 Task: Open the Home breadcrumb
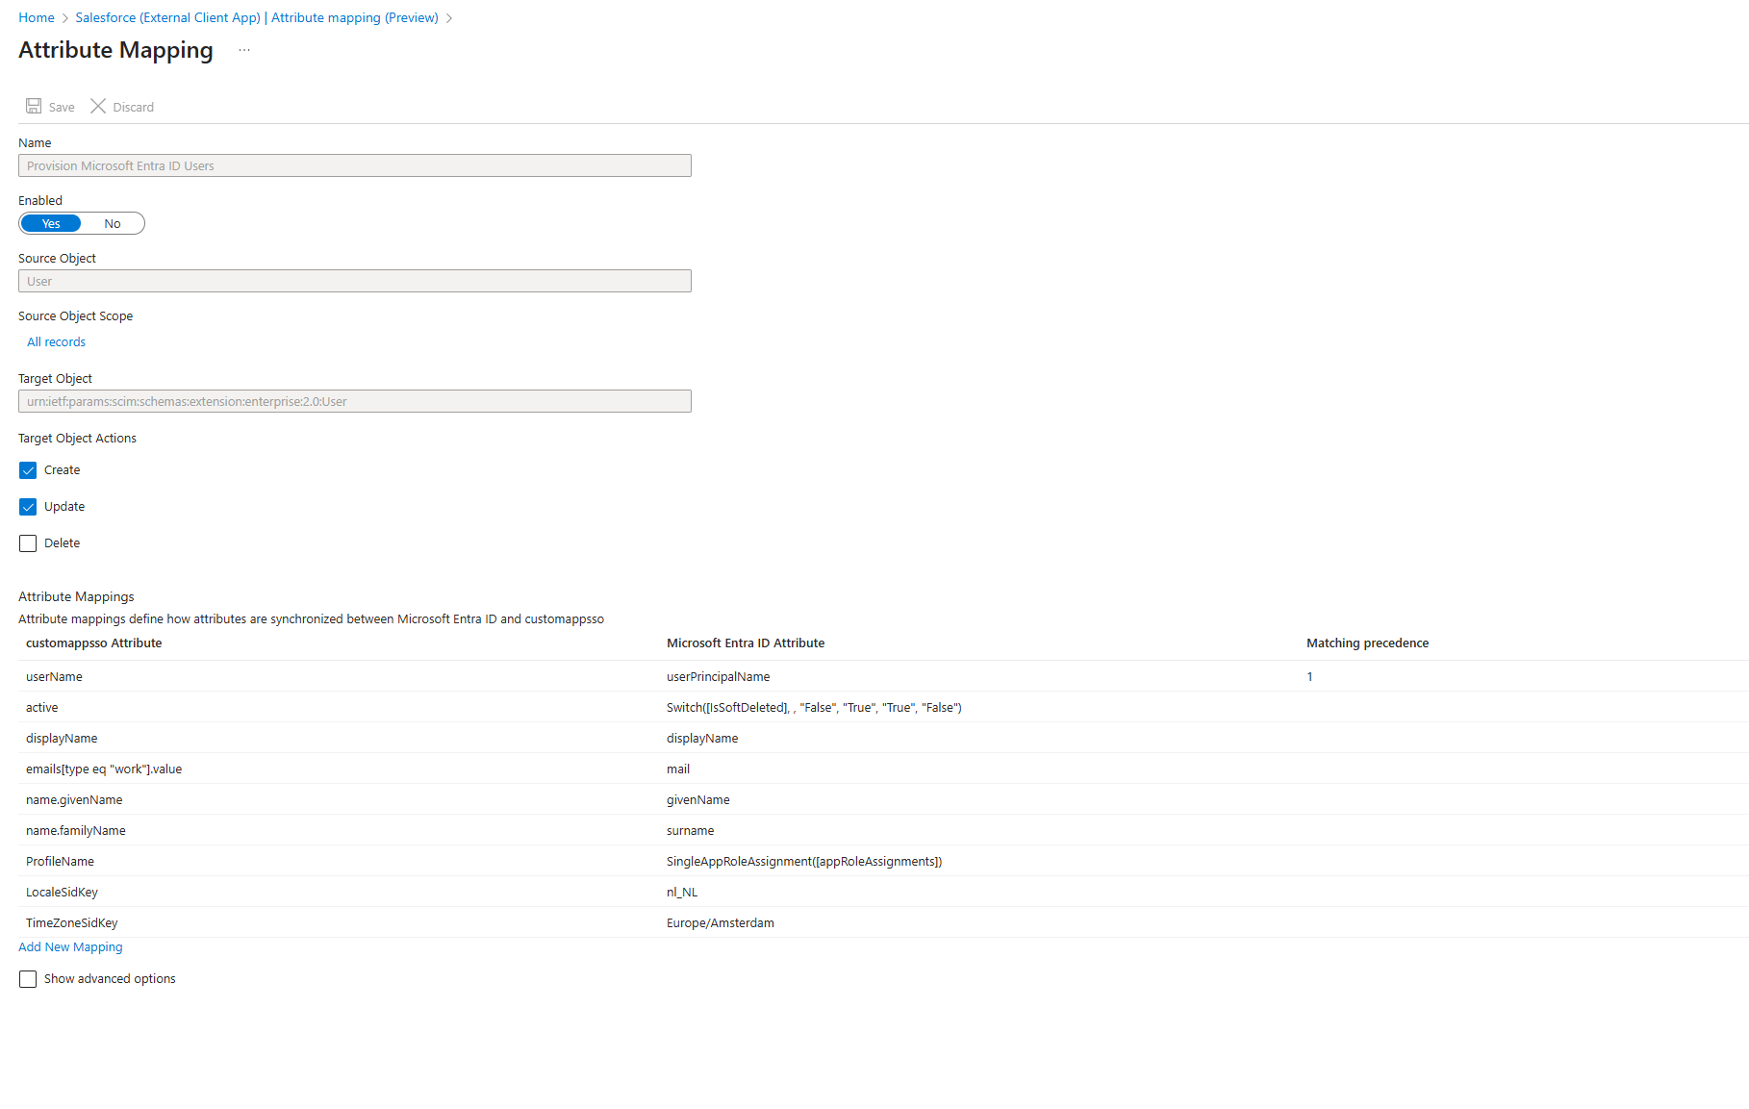[36, 17]
